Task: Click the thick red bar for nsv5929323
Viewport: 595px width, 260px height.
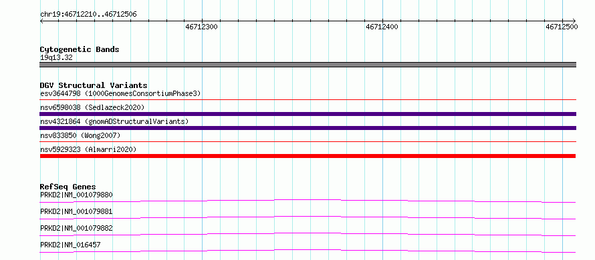Action: [x=308, y=156]
